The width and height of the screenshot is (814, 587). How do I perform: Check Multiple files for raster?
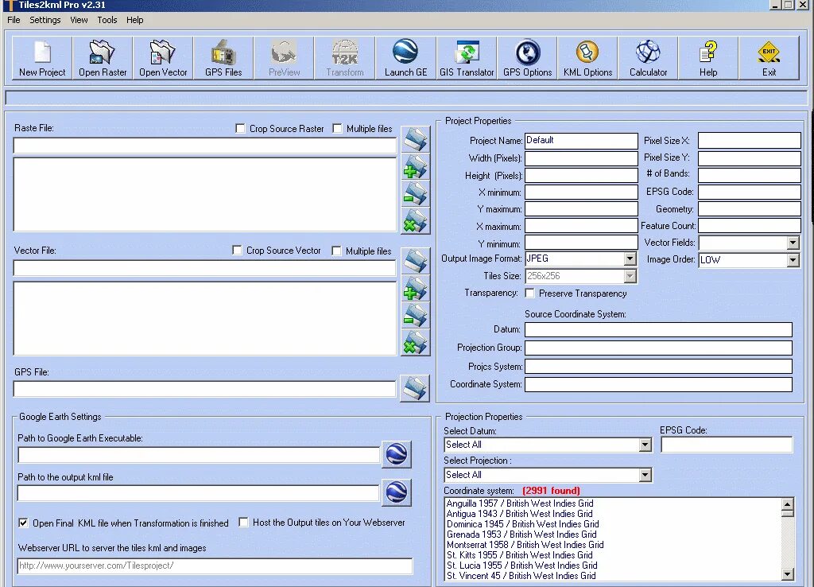click(x=337, y=128)
